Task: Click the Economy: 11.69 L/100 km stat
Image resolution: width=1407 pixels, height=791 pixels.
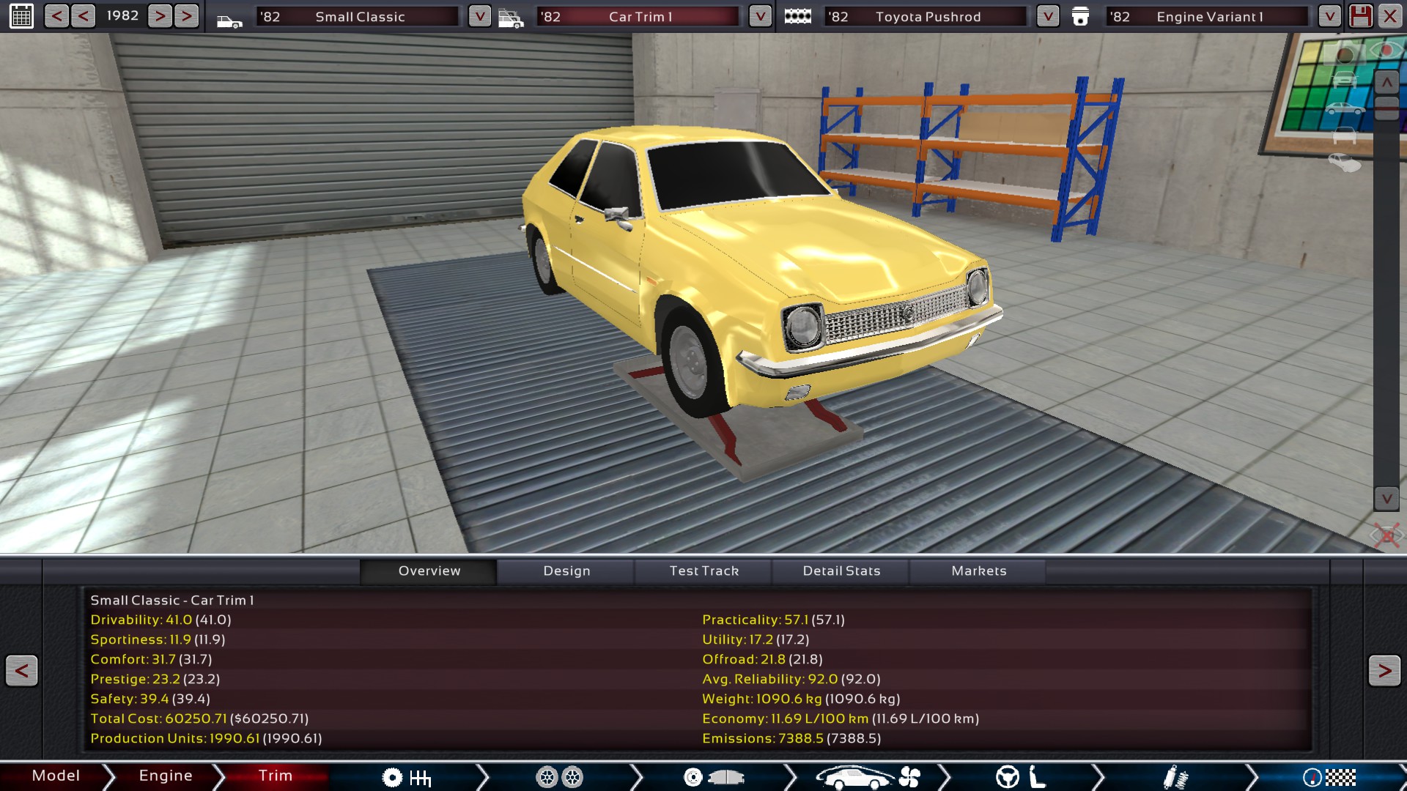Action: pyautogui.click(x=841, y=719)
